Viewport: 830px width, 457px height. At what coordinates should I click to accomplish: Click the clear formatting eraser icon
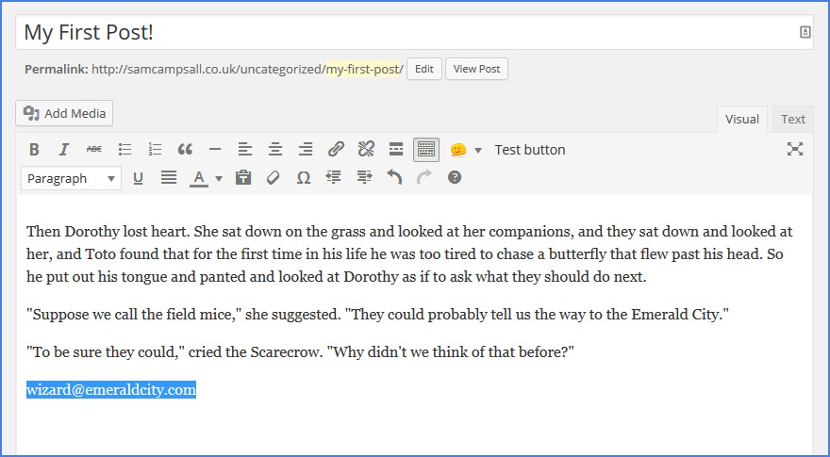[x=274, y=177]
